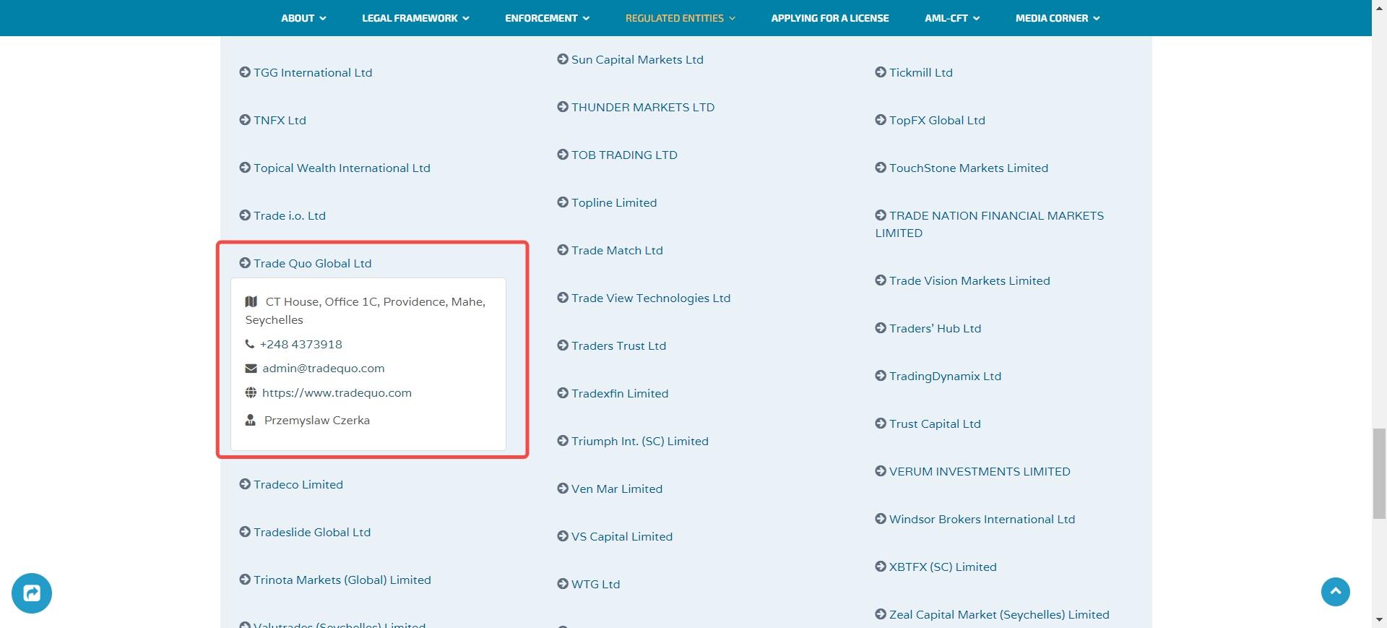Expand the LEGAL FRAMEWORK menu
Viewport: 1387px width, 628px height.
[415, 18]
